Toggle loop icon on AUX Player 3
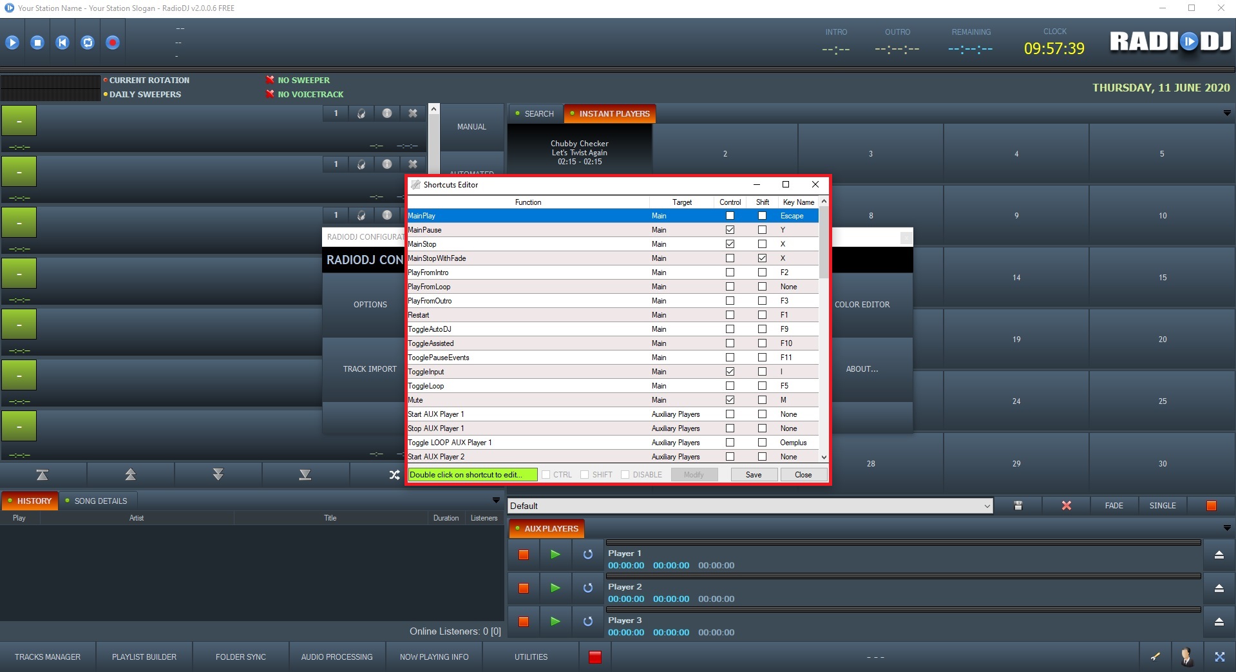Viewport: 1236px width, 672px height. [x=587, y=622]
